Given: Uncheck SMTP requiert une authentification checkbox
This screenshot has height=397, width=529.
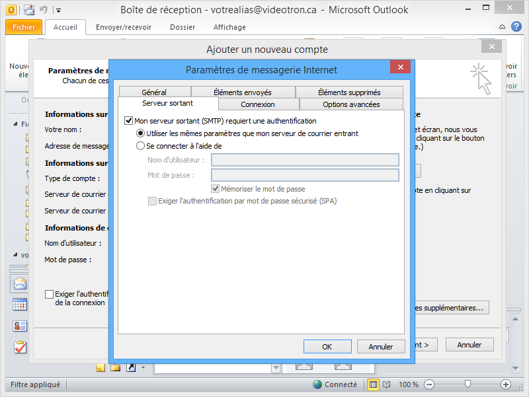Looking at the screenshot, I should (x=128, y=121).
